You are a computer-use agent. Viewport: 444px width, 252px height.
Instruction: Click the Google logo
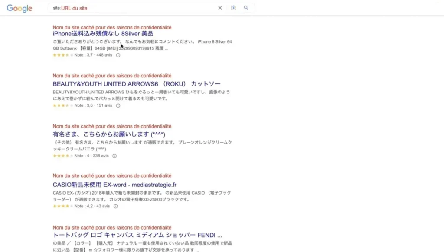click(19, 8)
